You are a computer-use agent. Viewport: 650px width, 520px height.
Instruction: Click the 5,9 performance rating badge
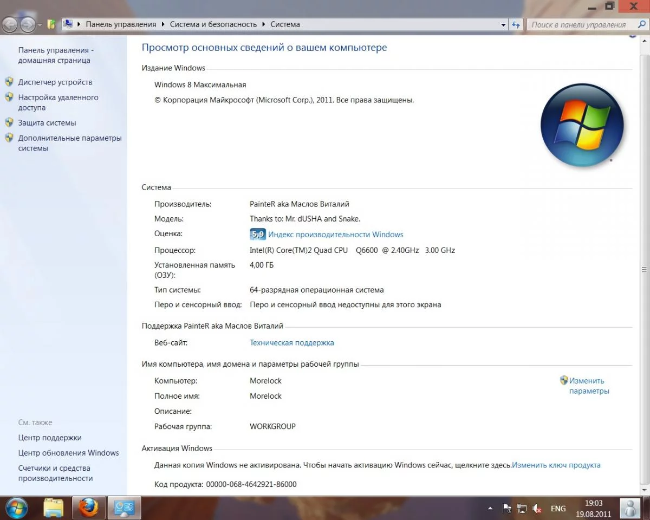(x=258, y=235)
